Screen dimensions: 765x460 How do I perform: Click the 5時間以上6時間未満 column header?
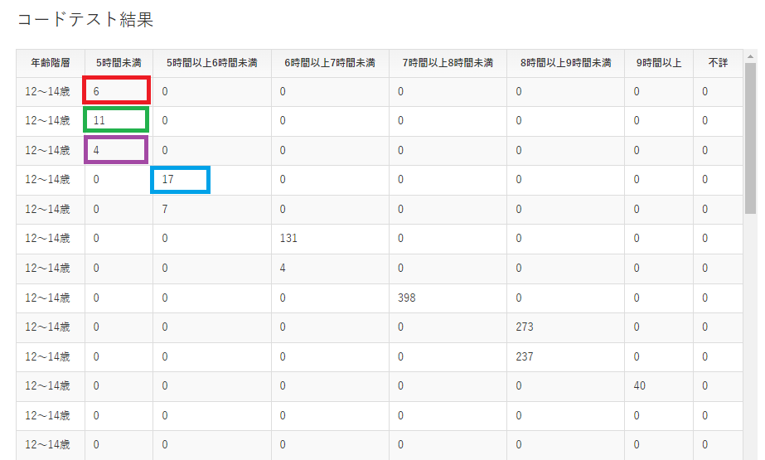tap(211, 63)
